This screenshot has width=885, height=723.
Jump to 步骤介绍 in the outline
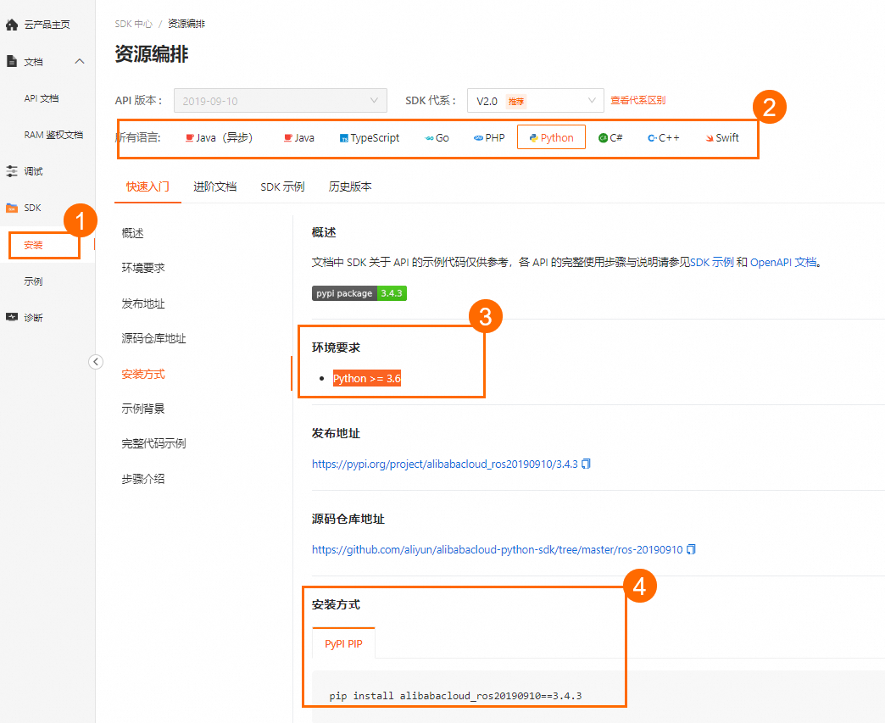point(143,479)
